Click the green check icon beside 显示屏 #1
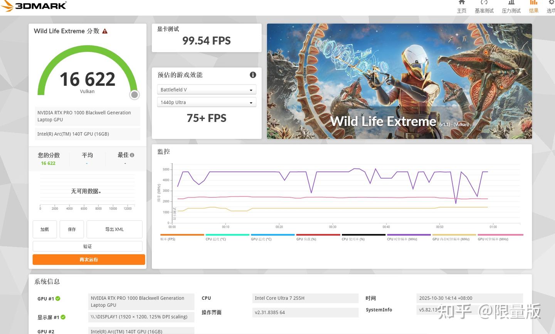The image size is (555, 334). 63,317
